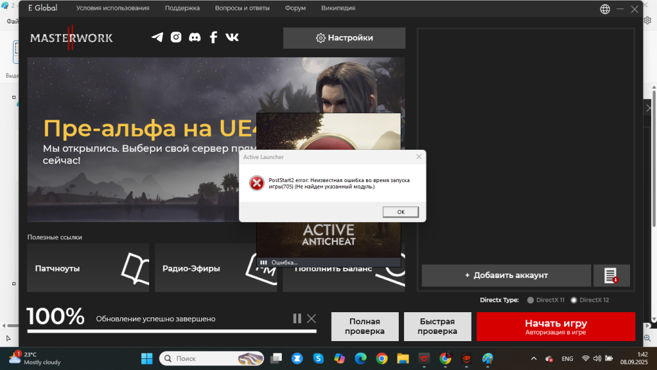Click the globe language icon
The width and height of the screenshot is (657, 370).
click(x=605, y=9)
